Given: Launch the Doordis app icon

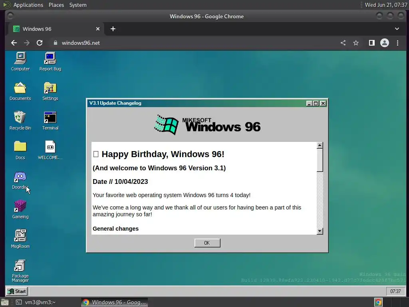Looking at the screenshot, I should pos(20,180).
